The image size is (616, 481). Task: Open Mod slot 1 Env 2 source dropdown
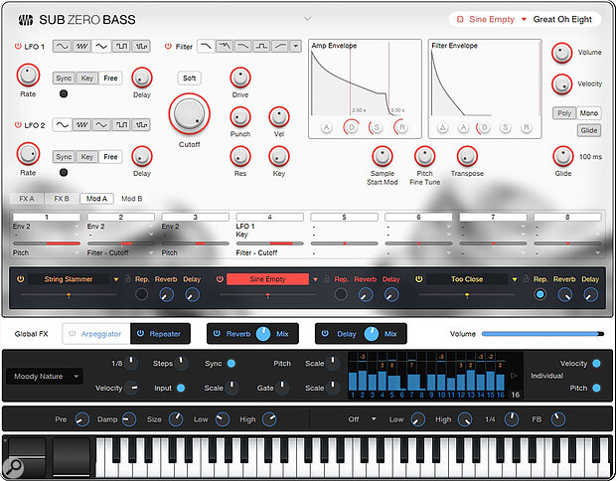[x=46, y=227]
